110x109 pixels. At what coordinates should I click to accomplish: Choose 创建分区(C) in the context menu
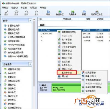click(x=69, y=54)
